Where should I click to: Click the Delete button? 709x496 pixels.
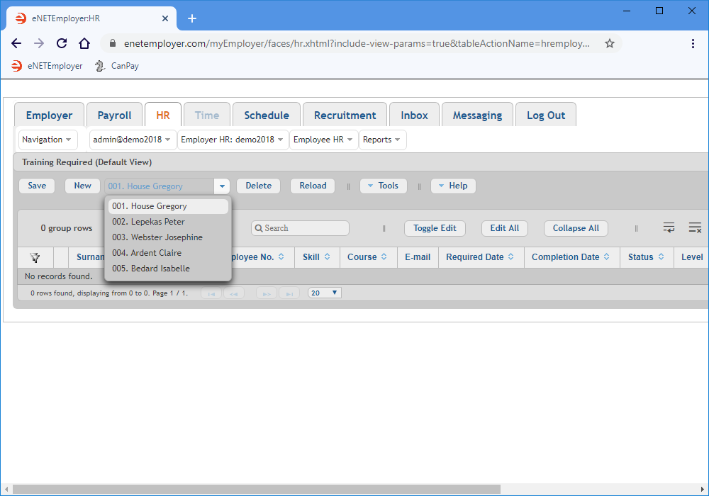click(x=259, y=186)
